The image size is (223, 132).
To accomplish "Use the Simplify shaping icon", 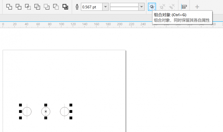I will (x=37, y=7).
